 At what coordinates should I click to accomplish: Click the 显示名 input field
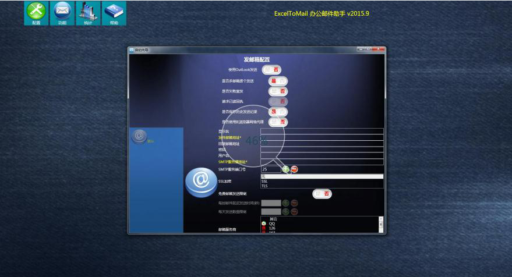tap(322, 131)
